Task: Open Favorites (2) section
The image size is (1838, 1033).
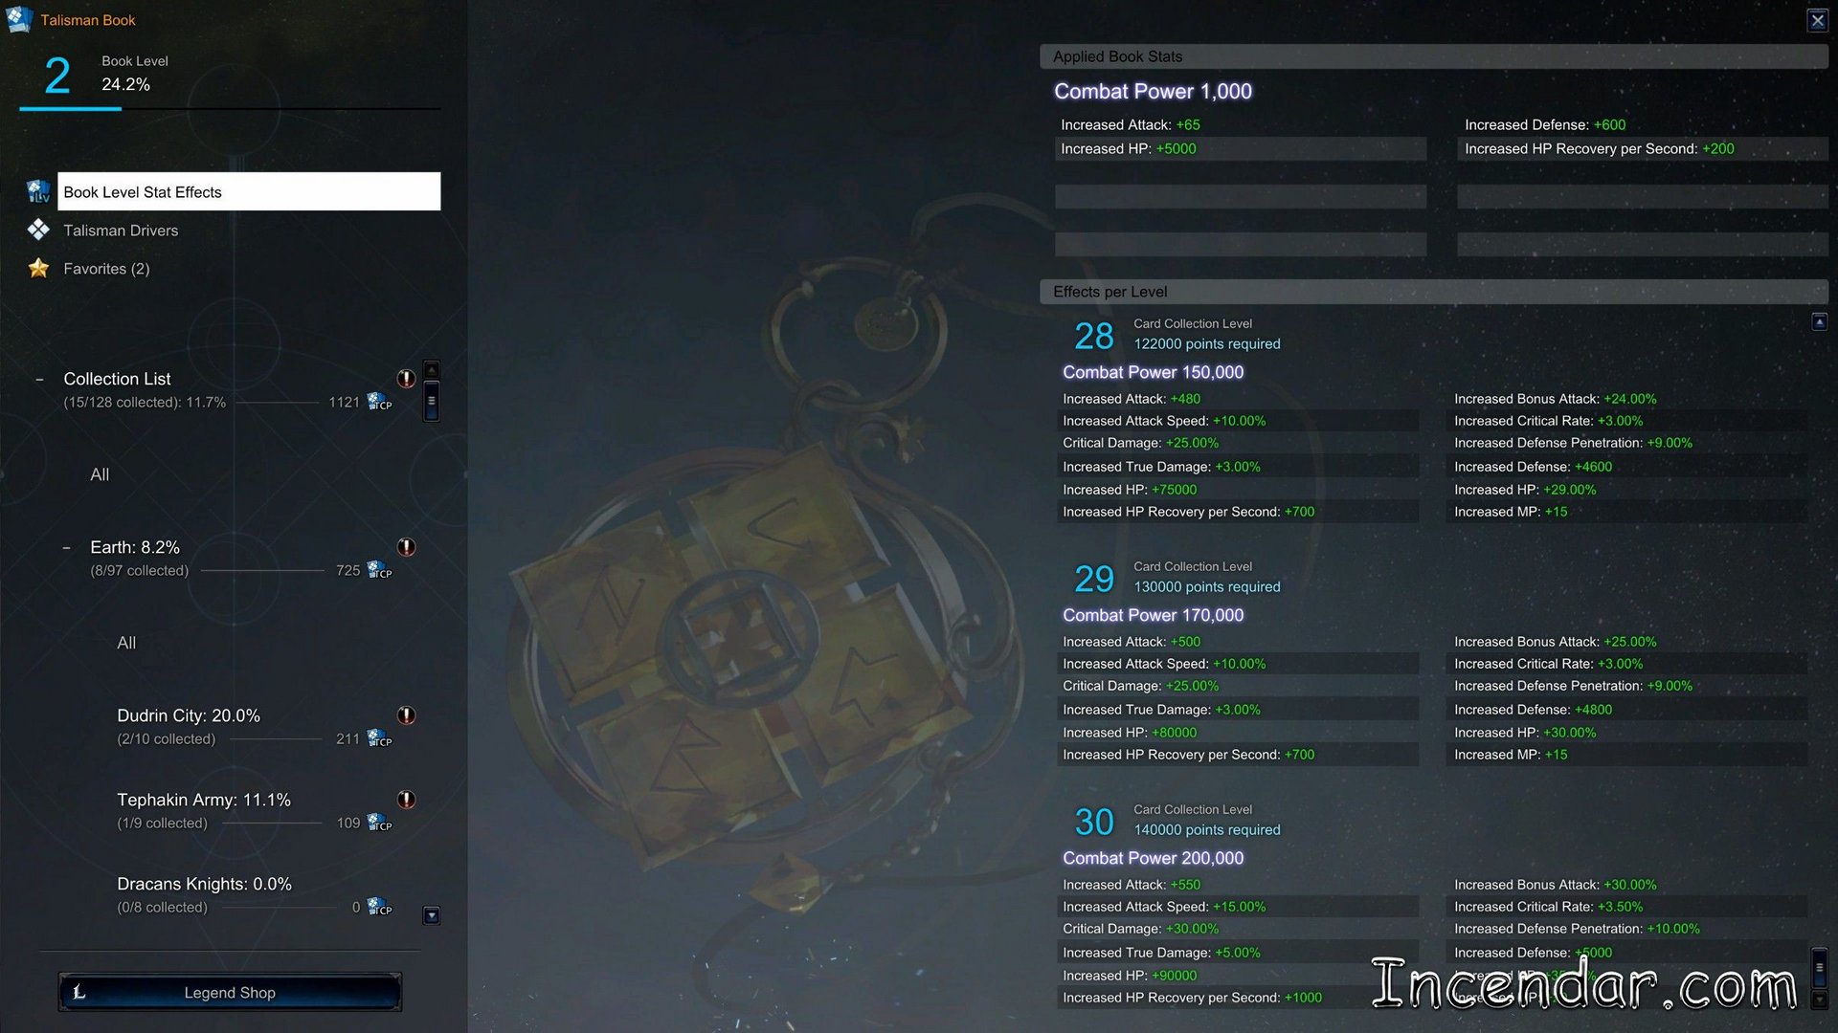Action: (x=106, y=269)
